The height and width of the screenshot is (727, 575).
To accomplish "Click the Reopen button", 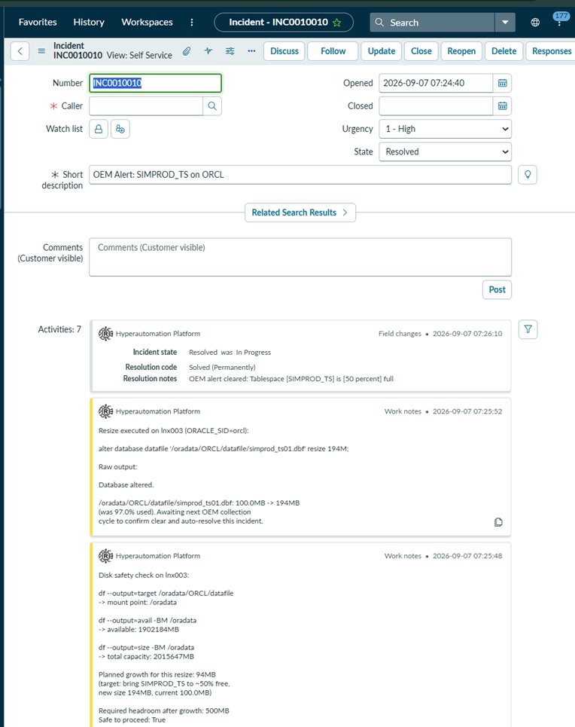I will (x=461, y=51).
